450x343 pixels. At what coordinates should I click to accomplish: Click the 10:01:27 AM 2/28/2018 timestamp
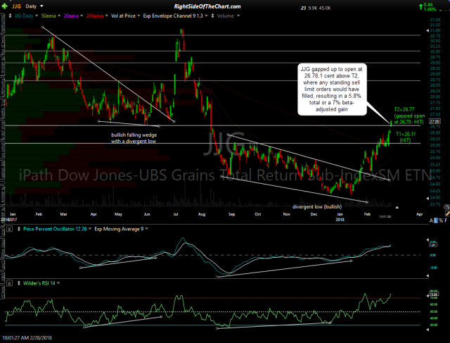[27, 338]
